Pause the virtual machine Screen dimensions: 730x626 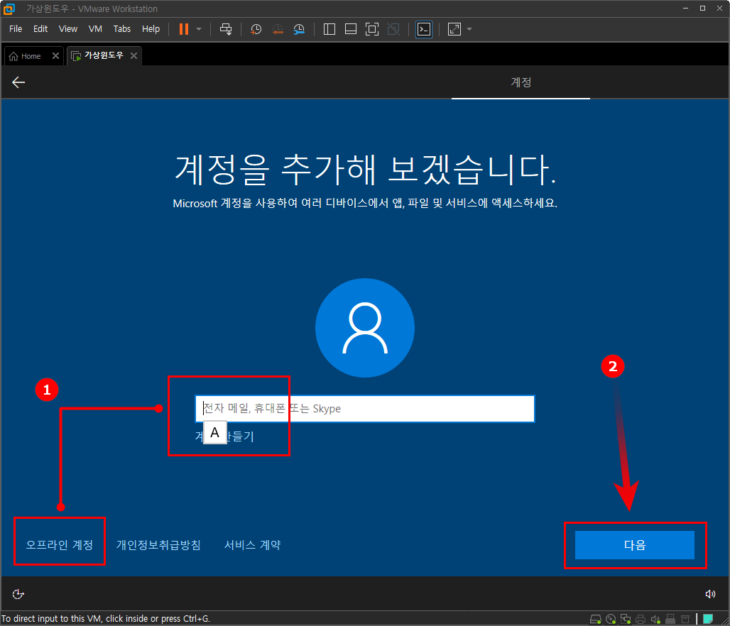pyautogui.click(x=184, y=29)
